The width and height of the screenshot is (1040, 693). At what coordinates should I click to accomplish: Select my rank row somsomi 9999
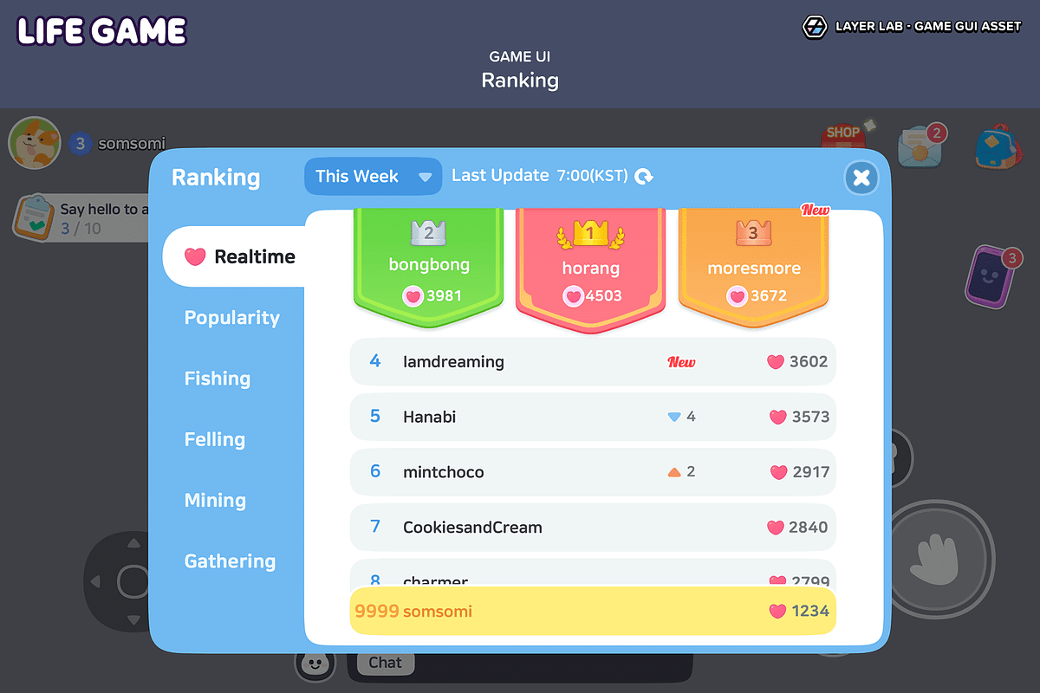point(593,612)
